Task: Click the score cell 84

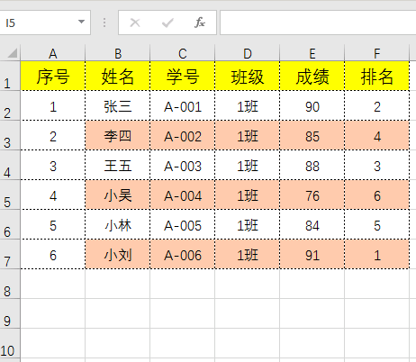Action: [x=312, y=224]
